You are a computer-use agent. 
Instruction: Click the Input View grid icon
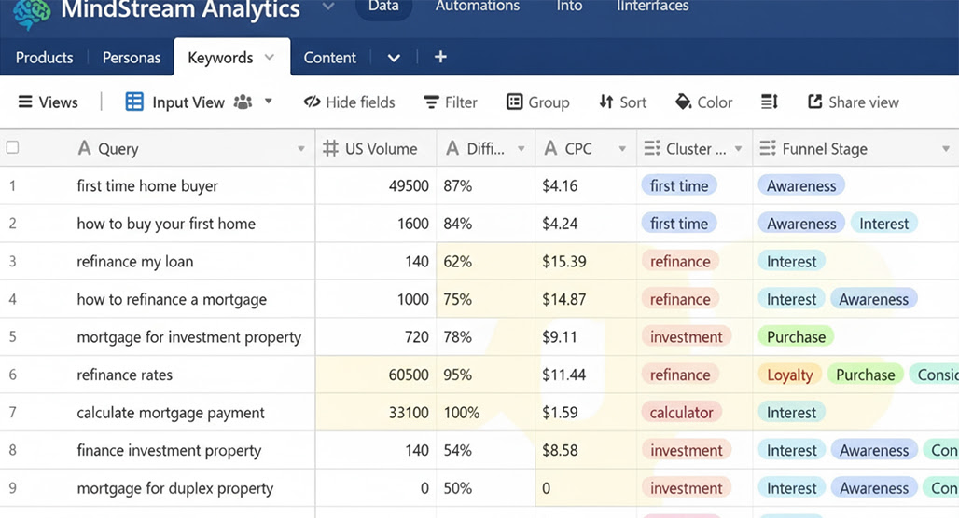134,102
